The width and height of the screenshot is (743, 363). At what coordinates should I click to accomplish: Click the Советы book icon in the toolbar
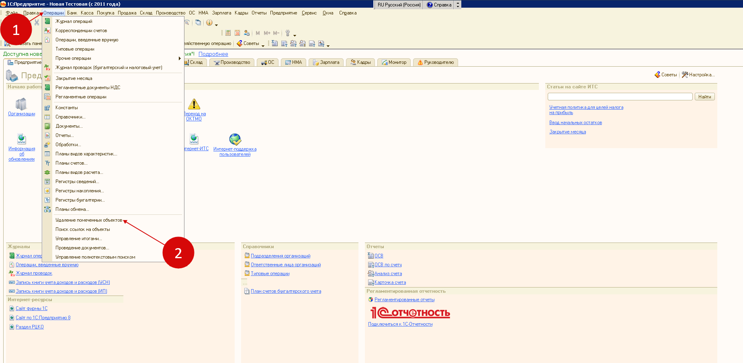coord(239,43)
